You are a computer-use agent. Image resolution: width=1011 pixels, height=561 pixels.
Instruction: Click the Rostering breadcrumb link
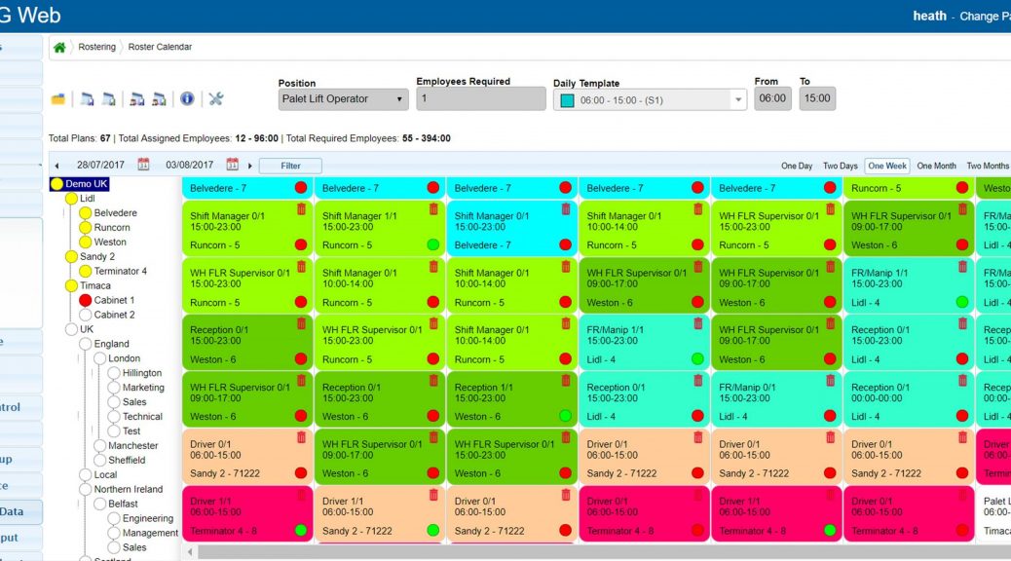(x=96, y=47)
